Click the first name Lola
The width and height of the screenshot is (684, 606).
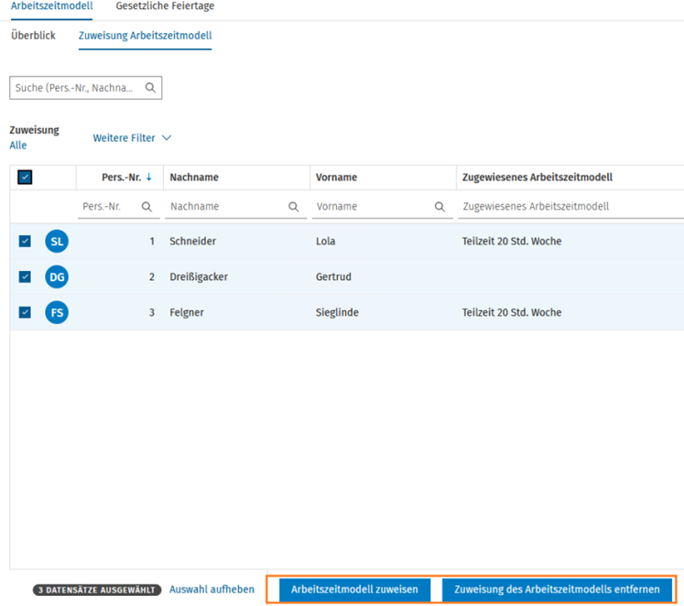point(325,241)
